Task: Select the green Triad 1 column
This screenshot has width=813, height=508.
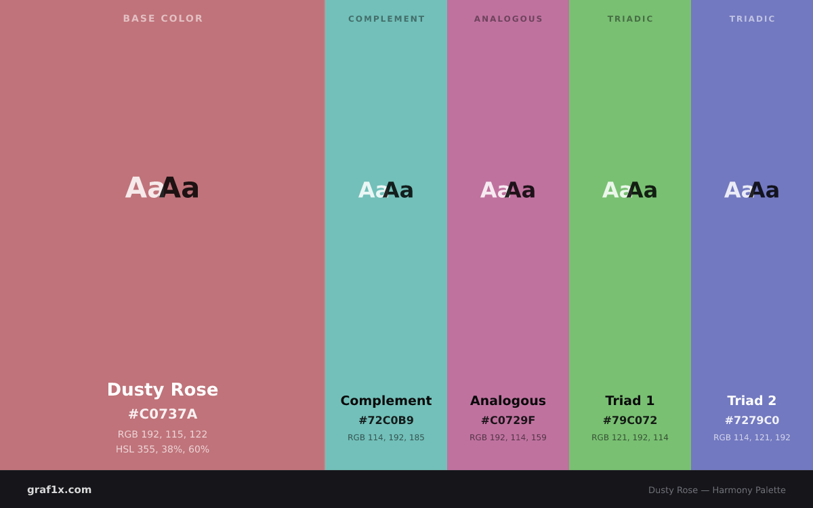Action: pyautogui.click(x=630, y=235)
